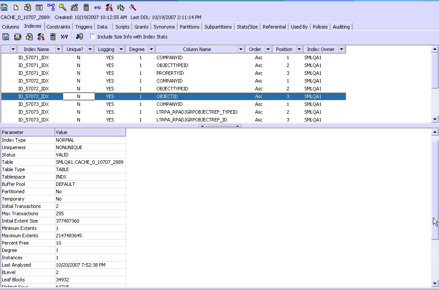Click the green play arrow tree icon

click(x=121, y=7)
